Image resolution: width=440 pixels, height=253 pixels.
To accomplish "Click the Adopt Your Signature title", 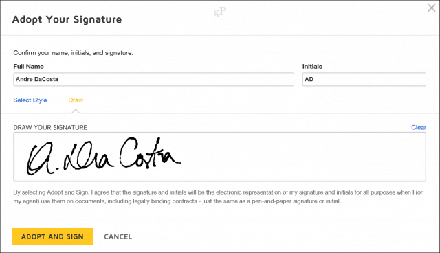I will click(x=67, y=19).
